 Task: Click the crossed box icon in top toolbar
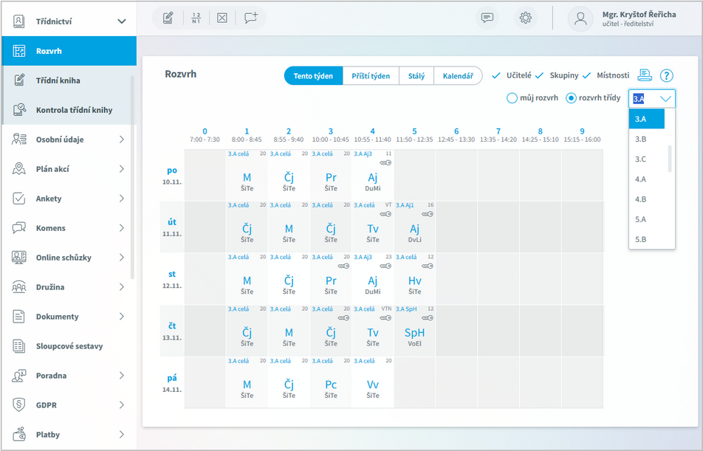click(222, 18)
